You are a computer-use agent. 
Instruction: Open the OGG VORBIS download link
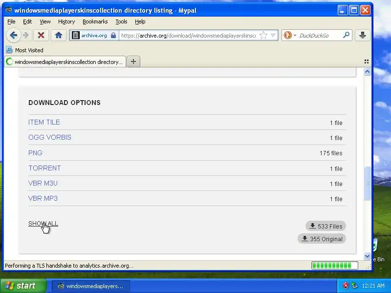point(50,137)
